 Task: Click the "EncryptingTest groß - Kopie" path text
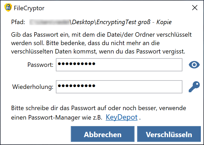point(134,22)
